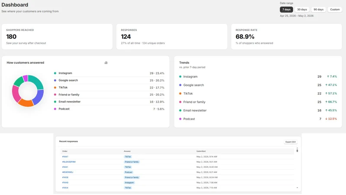Click the Podcast tag in recent responses
Screen dimensions: 346x195
pyautogui.click(x=128, y=172)
